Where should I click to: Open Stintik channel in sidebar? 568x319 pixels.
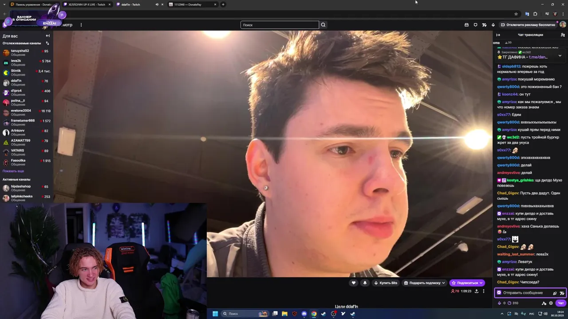(27, 73)
